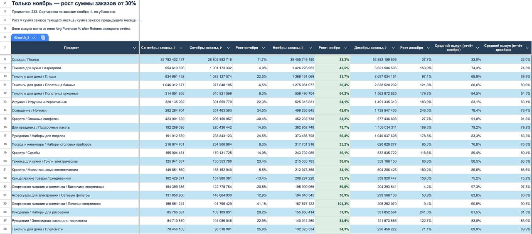Select November growth cell 59,6%
532x234 pixels.
click(333, 187)
